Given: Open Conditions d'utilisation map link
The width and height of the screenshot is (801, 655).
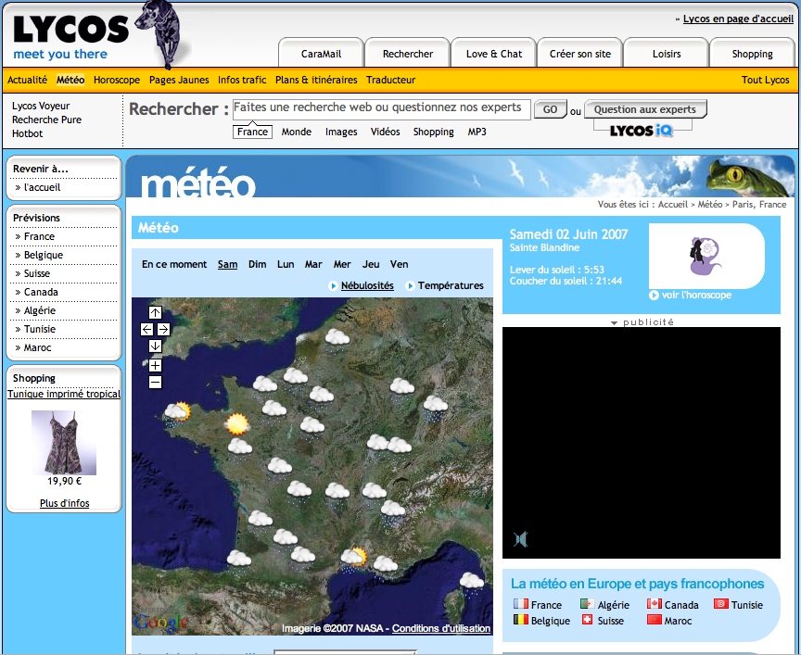Looking at the screenshot, I should pos(441,628).
